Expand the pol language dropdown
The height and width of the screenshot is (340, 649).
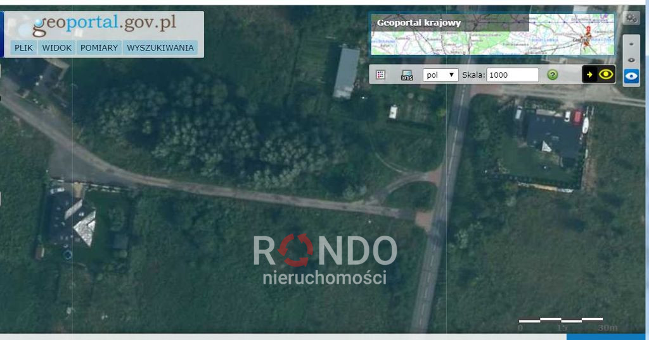[440, 75]
